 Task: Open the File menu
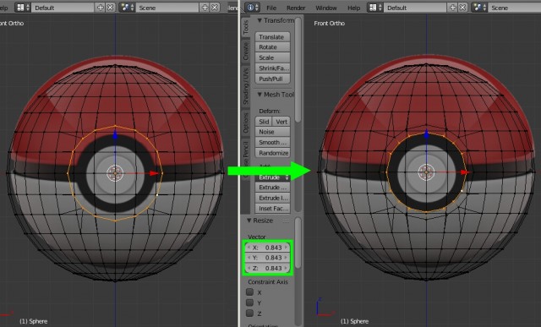coord(271,8)
